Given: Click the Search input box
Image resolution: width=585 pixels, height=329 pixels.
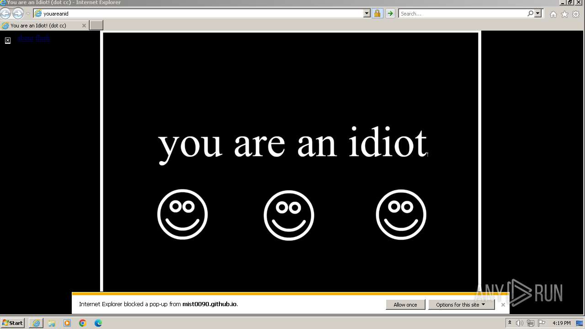Looking at the screenshot, I should (462, 14).
